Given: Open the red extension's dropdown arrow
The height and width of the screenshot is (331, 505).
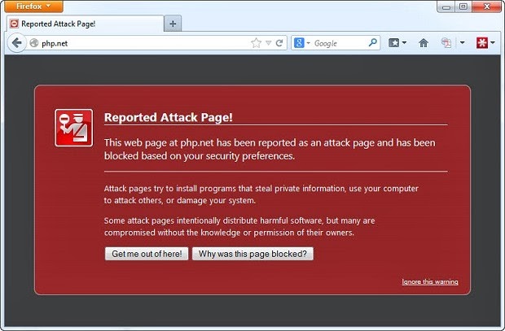Looking at the screenshot, I should (x=493, y=42).
